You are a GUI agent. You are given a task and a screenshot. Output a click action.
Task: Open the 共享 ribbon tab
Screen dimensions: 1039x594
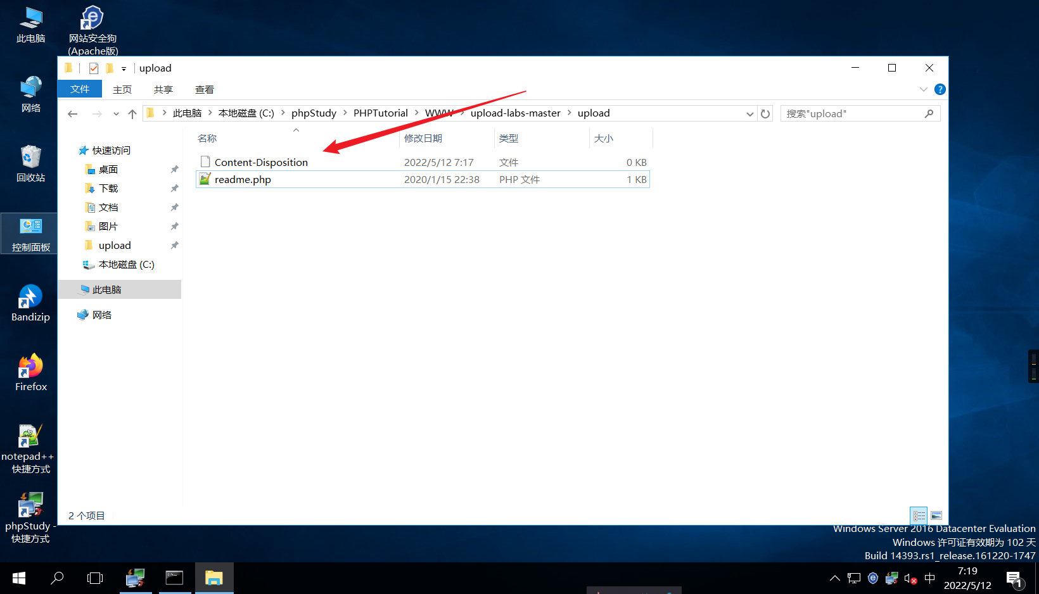[163, 89]
